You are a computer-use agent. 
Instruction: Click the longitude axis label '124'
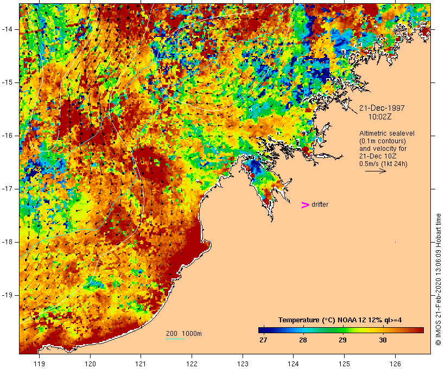[294, 364]
